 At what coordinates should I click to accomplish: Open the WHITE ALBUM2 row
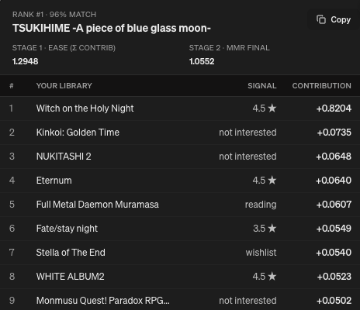[180, 277]
